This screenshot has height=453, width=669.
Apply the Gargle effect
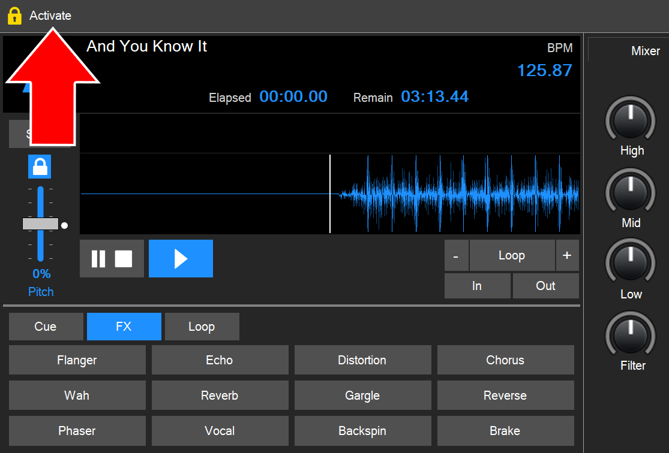pyautogui.click(x=362, y=395)
